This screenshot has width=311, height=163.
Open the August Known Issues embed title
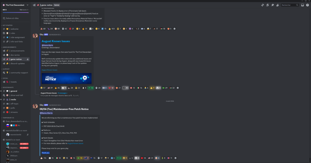click(56, 41)
